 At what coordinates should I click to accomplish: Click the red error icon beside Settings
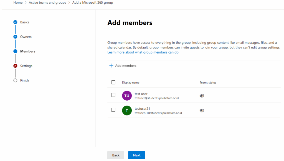15,66
